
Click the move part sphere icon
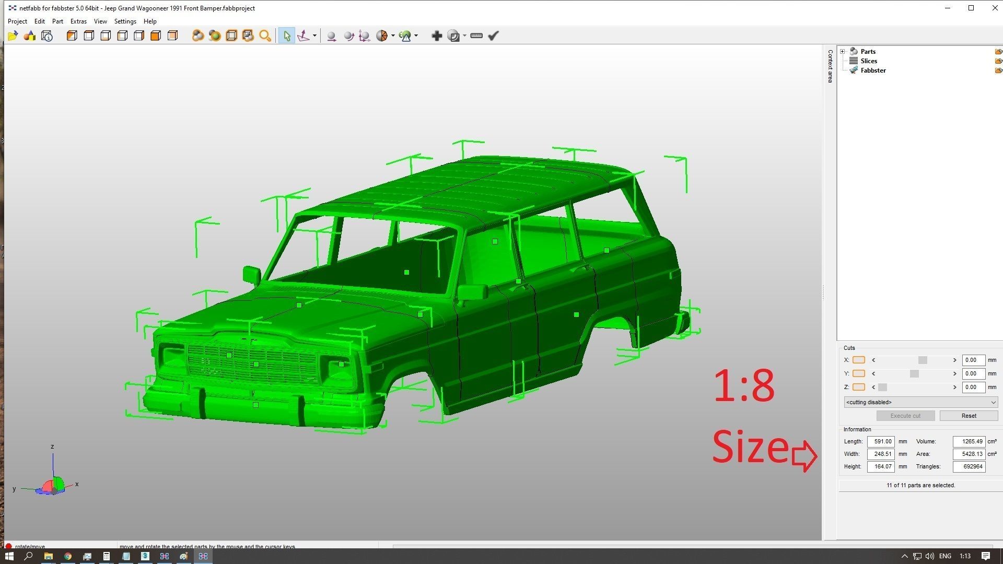331,36
